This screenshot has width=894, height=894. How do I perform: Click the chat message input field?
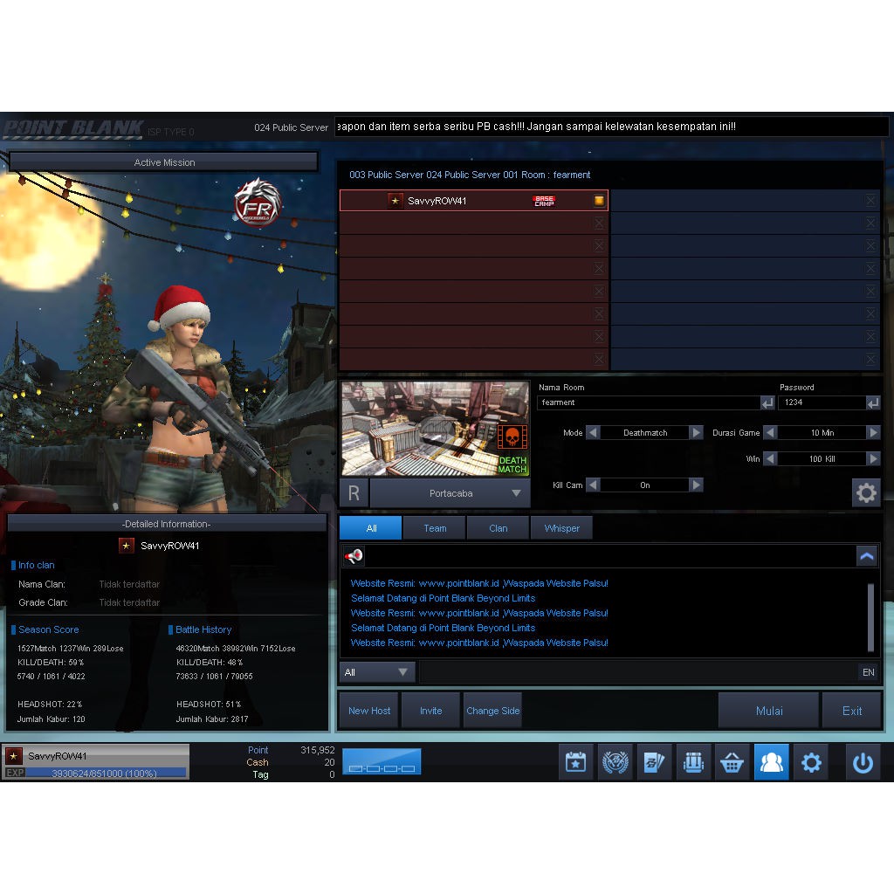pos(638,672)
